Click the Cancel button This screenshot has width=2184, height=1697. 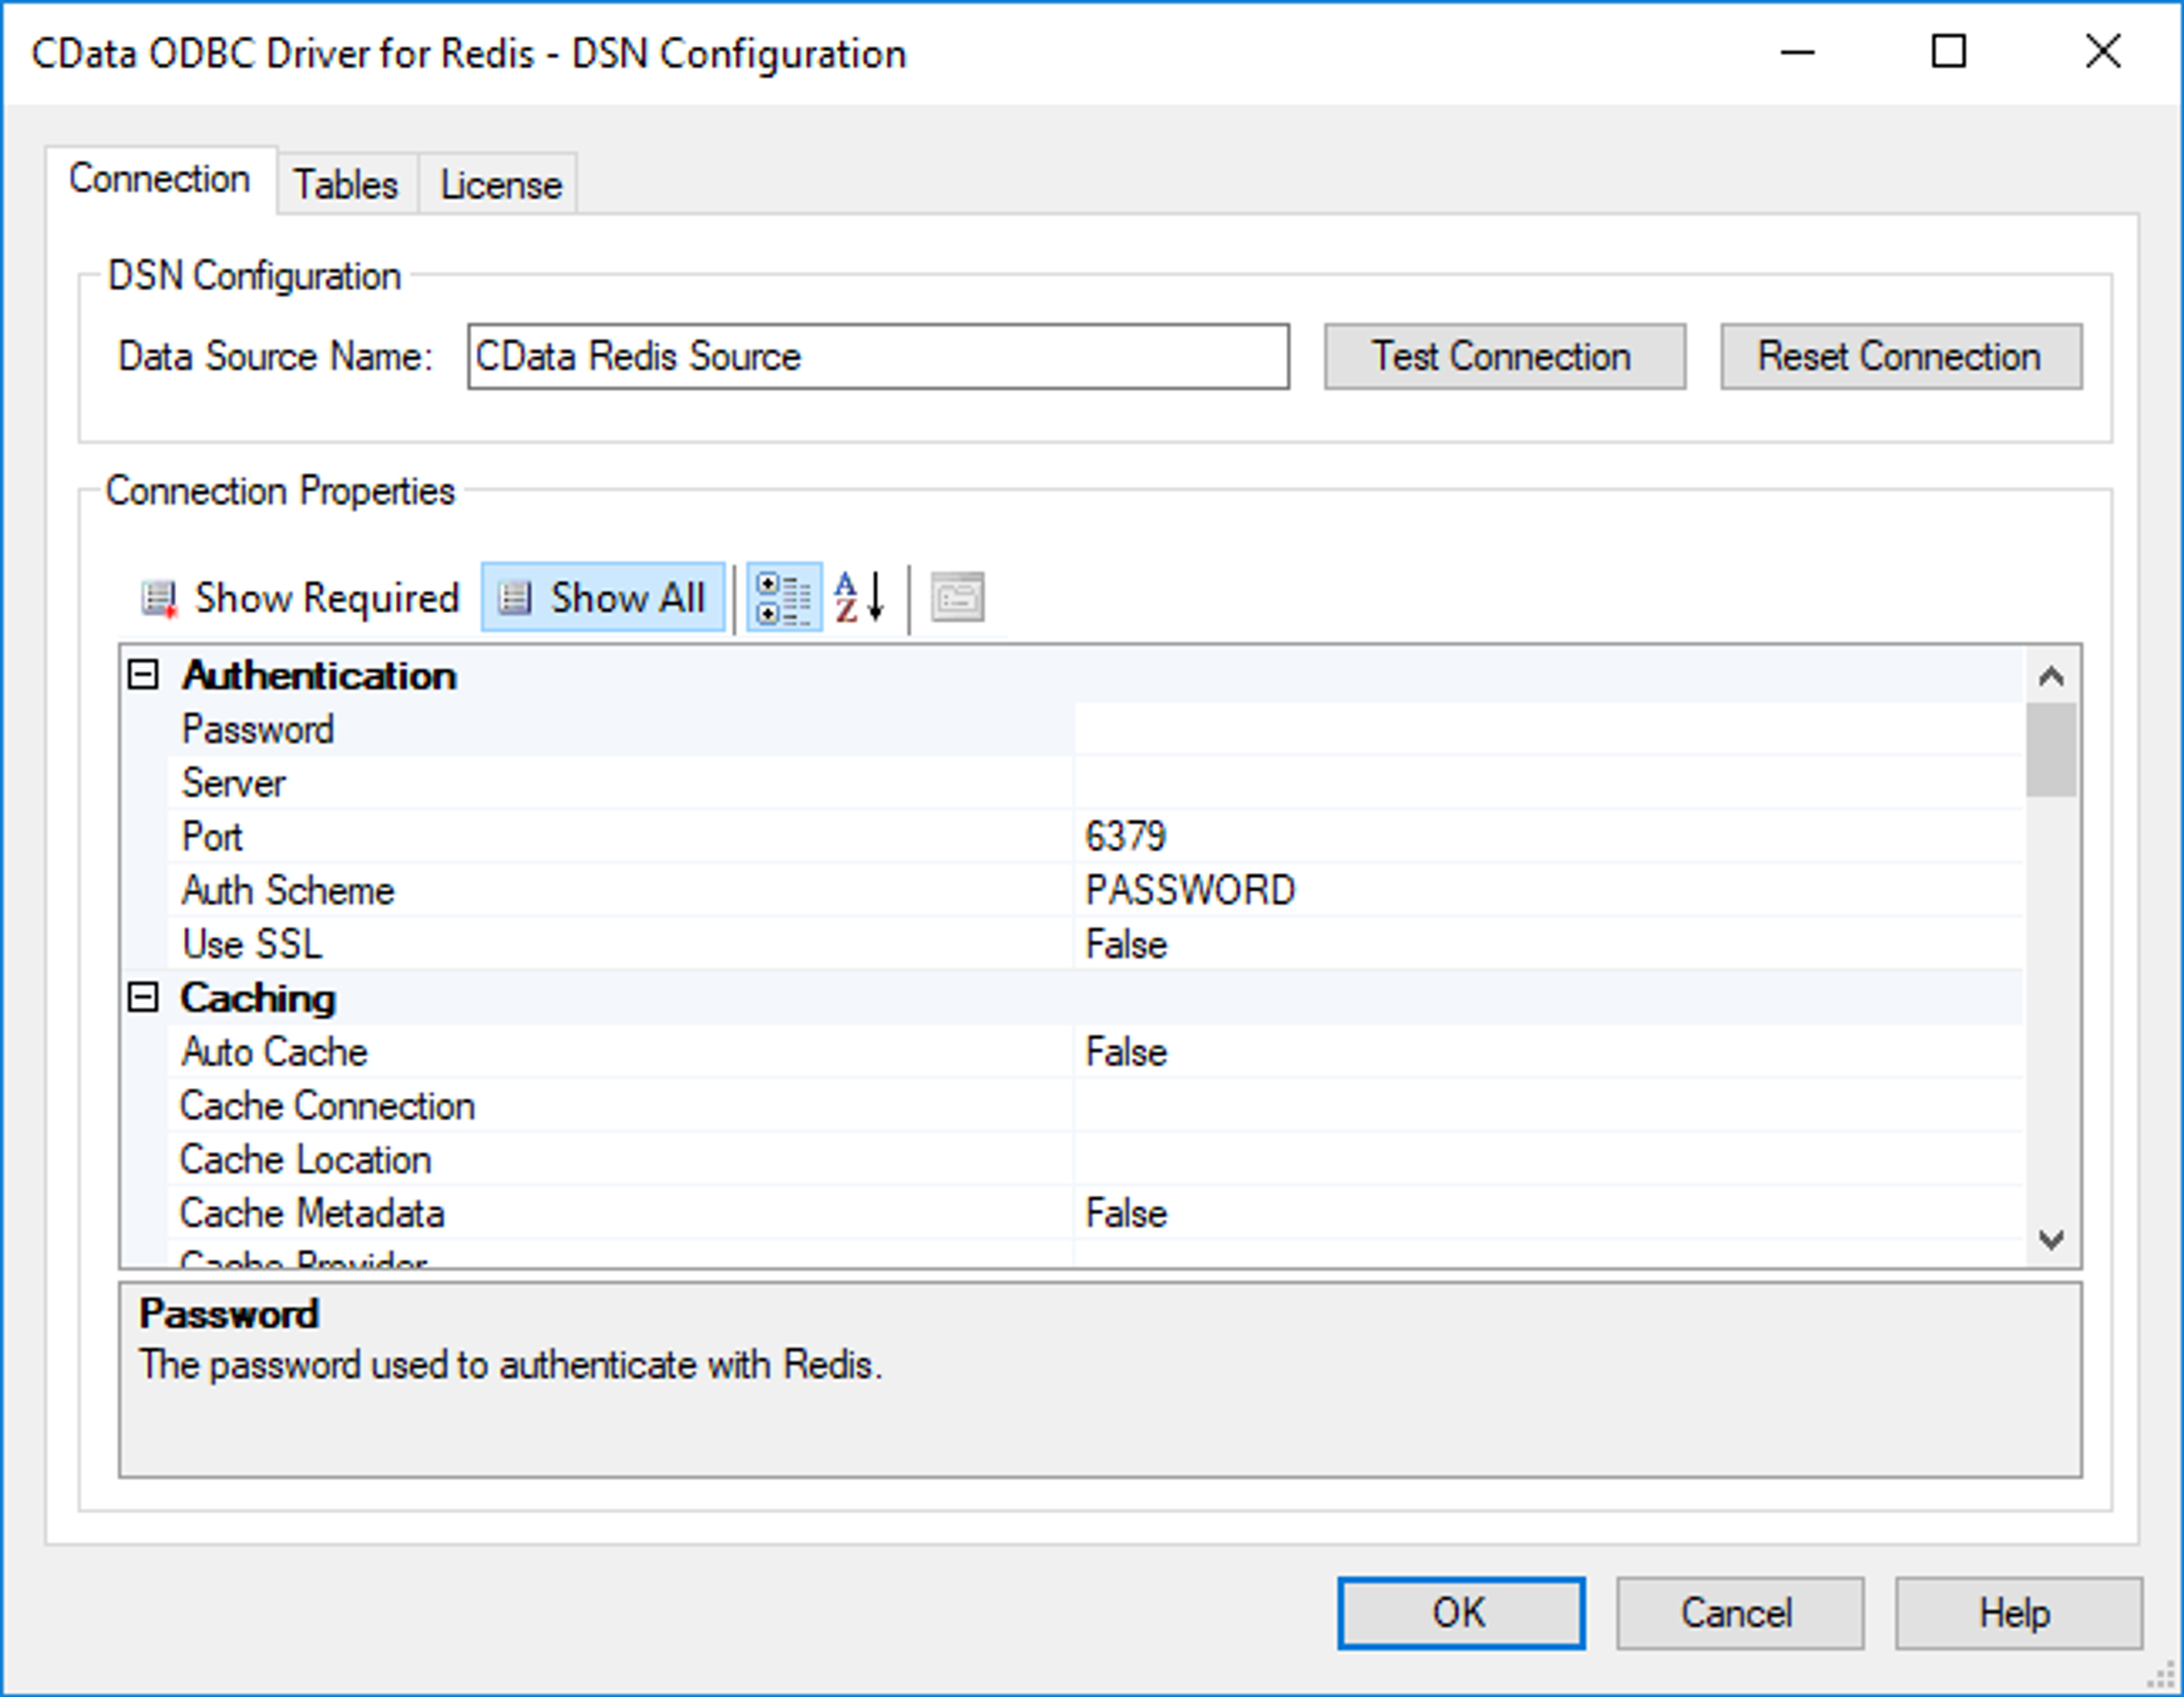click(x=1738, y=1612)
